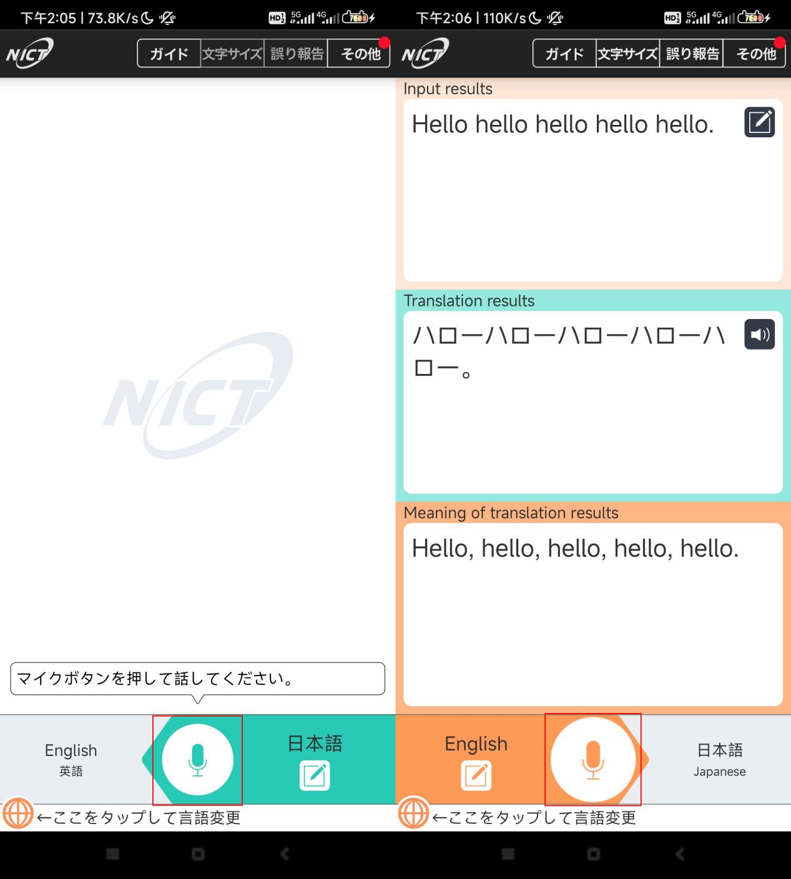This screenshot has height=879, width=791.
Task: Open ガイド in left screen toolbar
Action: (x=169, y=54)
